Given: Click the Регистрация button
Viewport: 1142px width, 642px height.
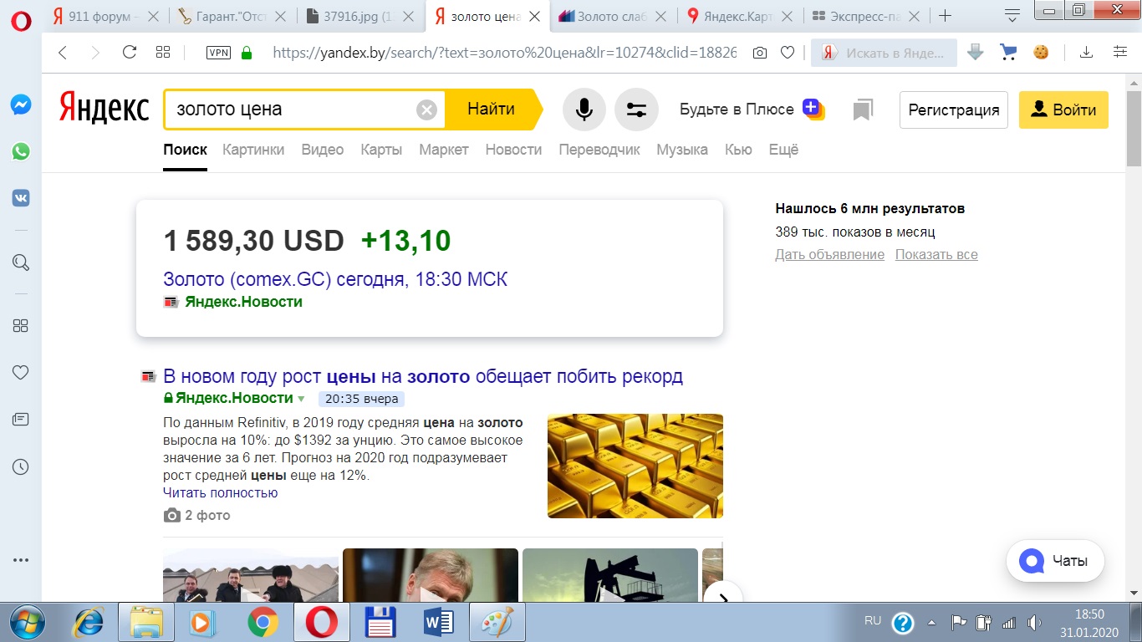Looking at the screenshot, I should (954, 110).
